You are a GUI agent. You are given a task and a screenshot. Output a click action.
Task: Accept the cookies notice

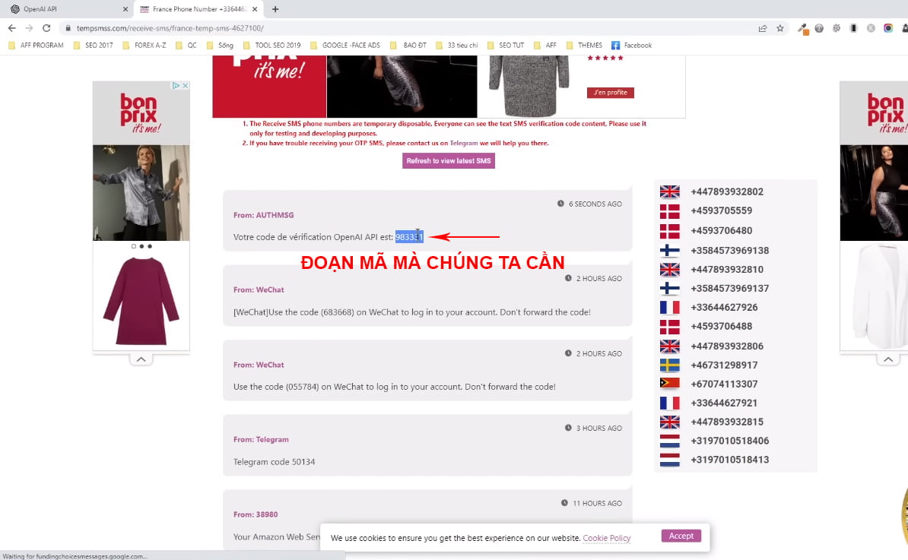[x=681, y=536]
